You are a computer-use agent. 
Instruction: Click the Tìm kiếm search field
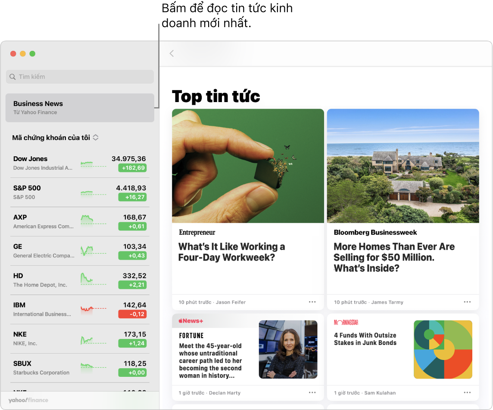pyautogui.click(x=80, y=77)
